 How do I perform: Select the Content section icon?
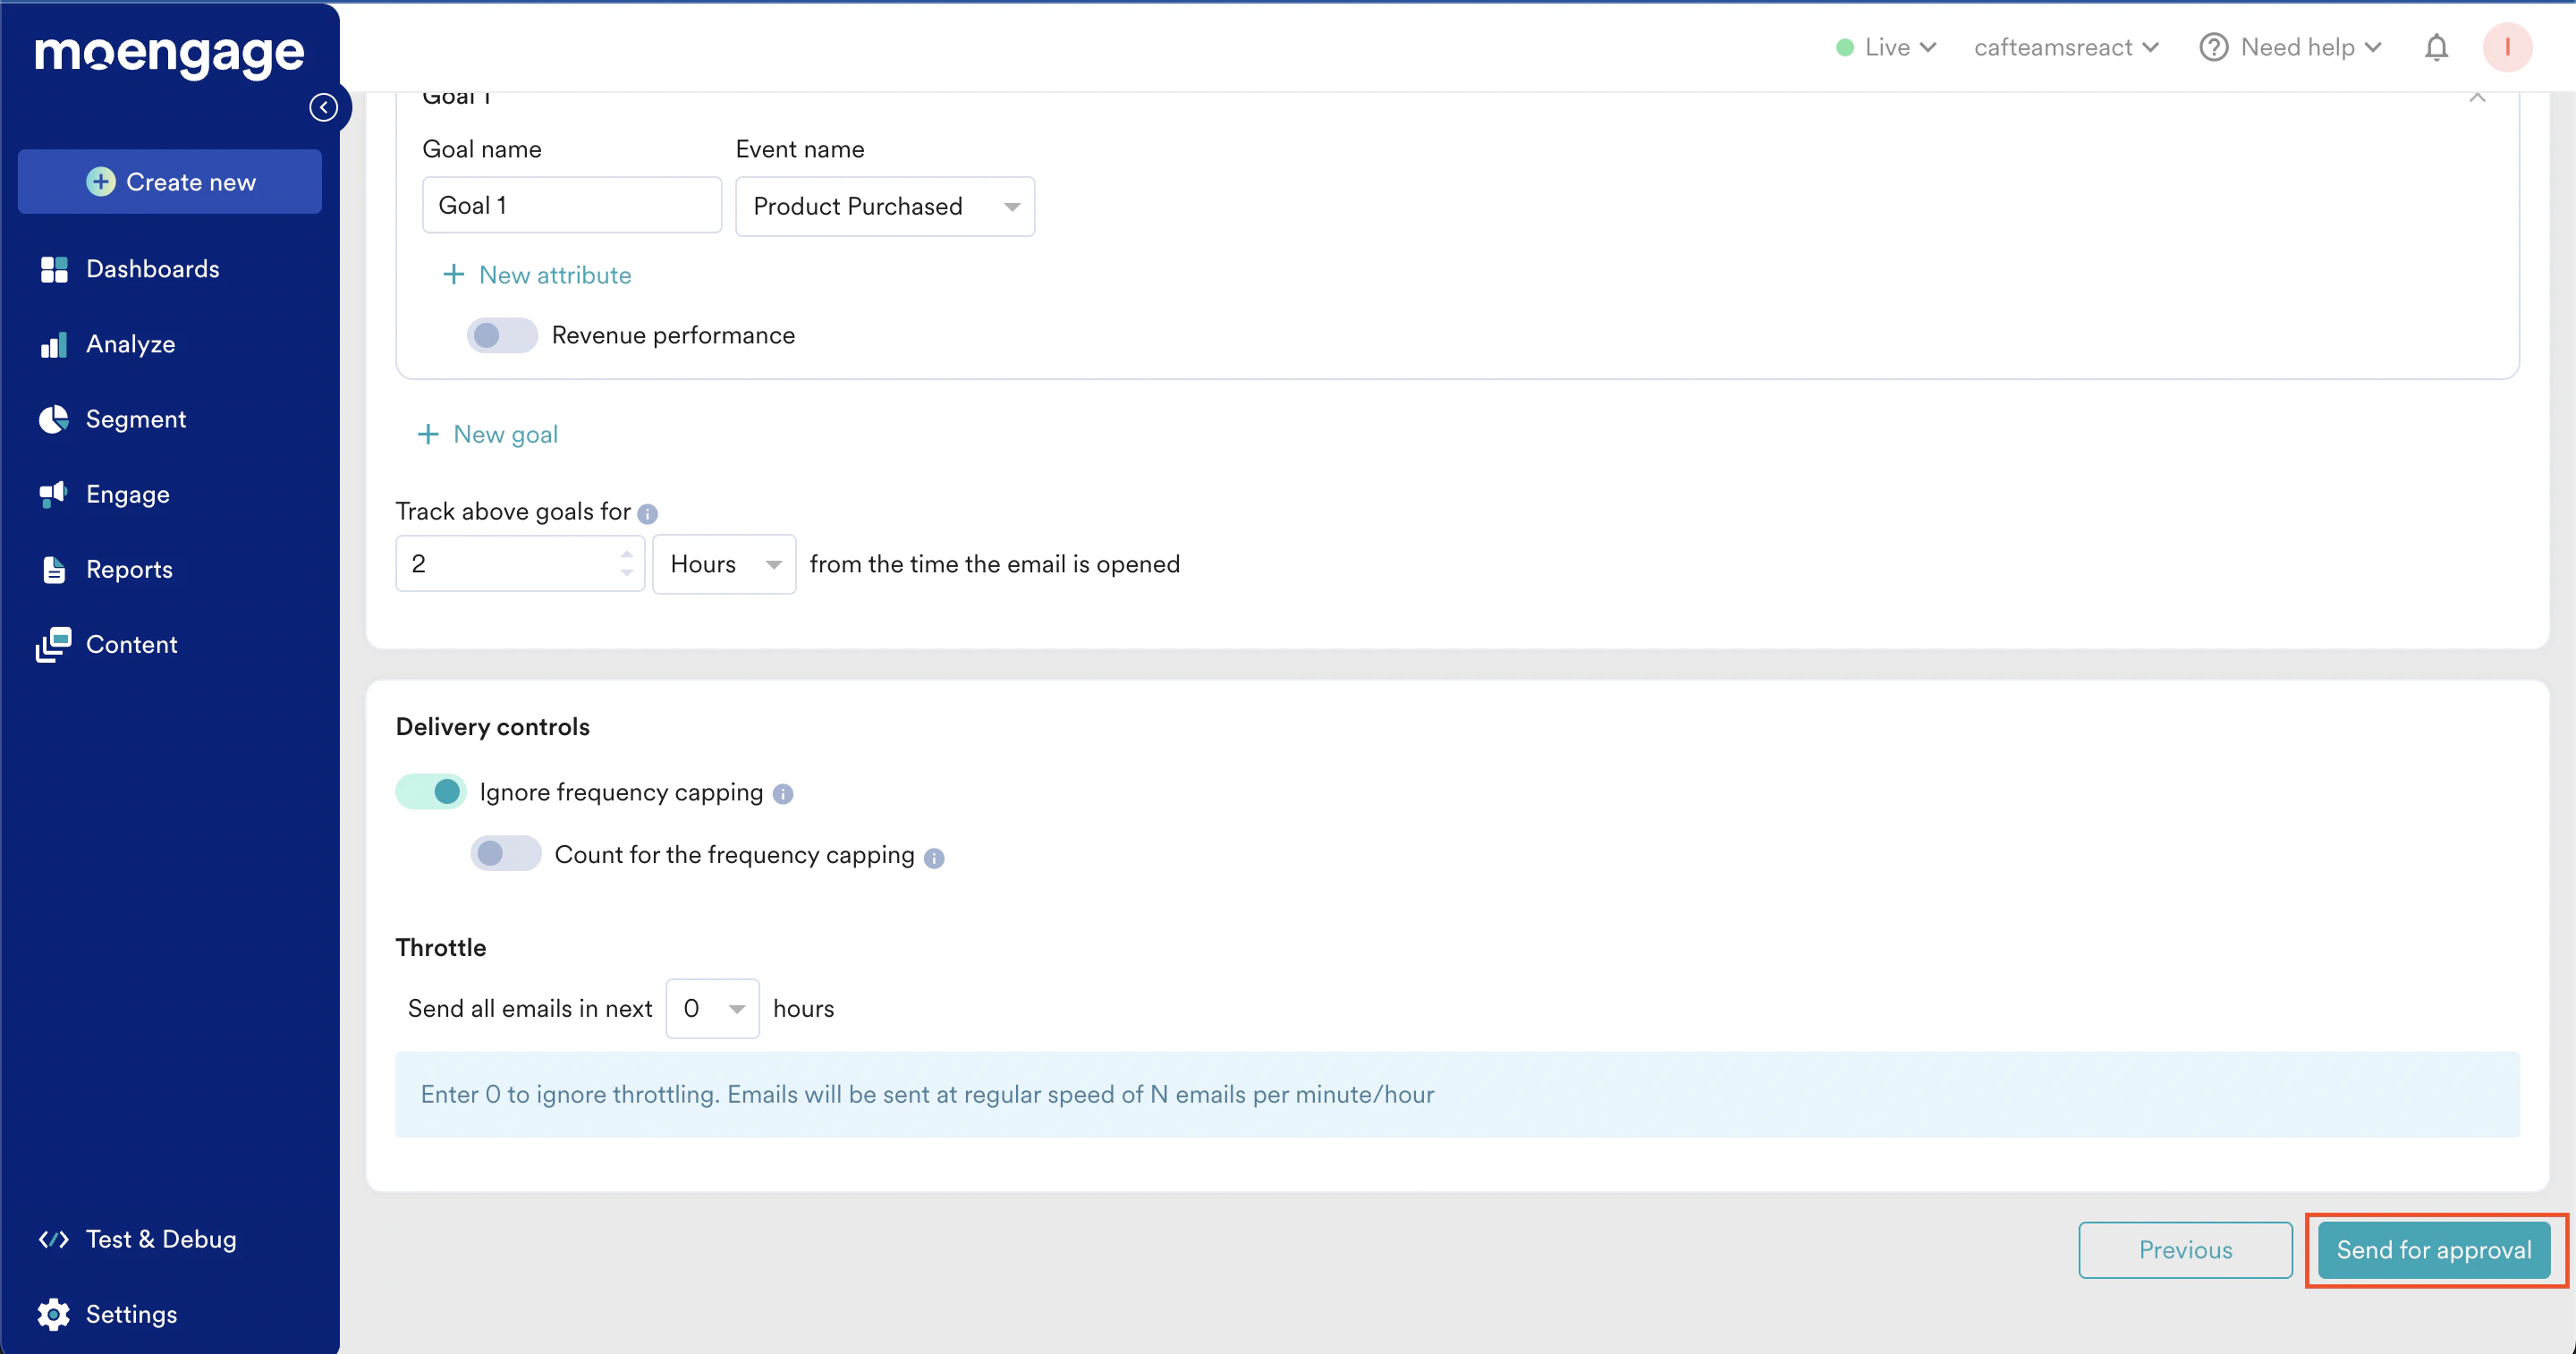click(x=53, y=643)
